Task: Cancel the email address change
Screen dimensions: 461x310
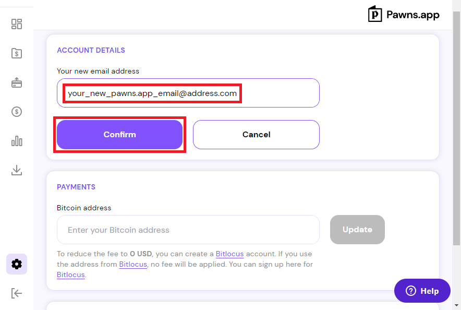Action: 256,135
